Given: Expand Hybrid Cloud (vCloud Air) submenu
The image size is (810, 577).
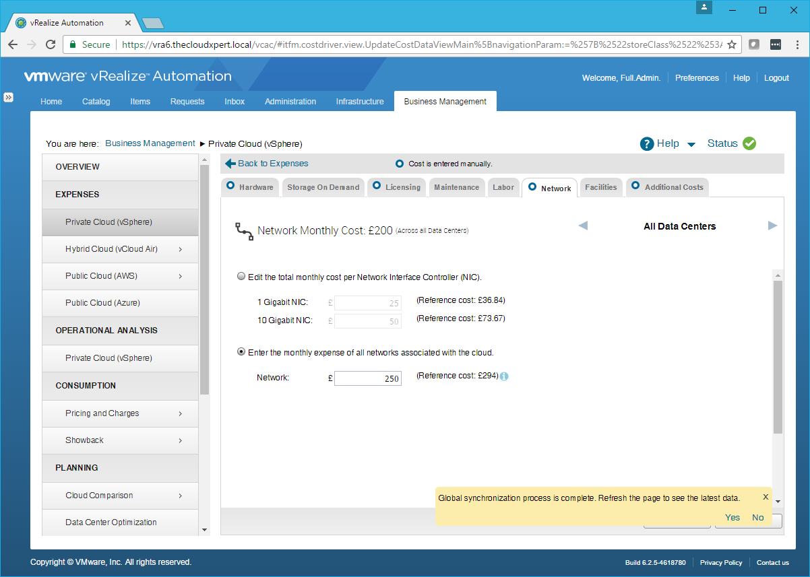Looking at the screenshot, I should click(181, 249).
